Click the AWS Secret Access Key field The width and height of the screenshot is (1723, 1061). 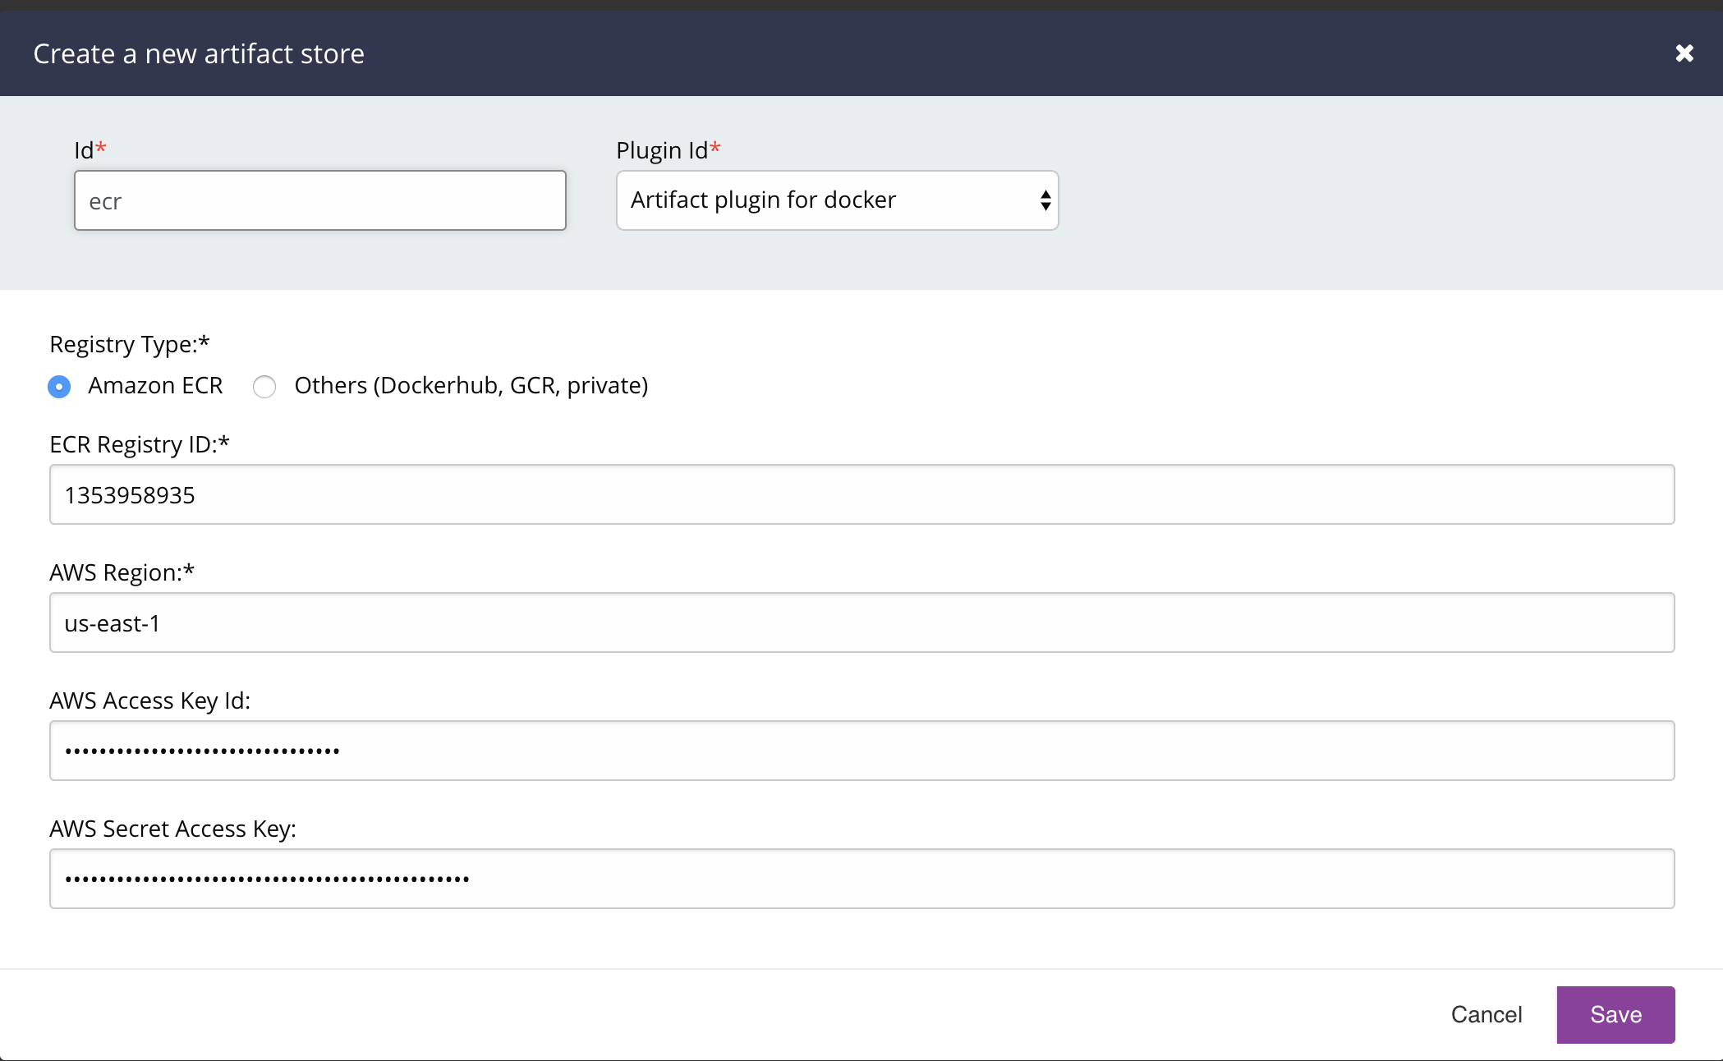[x=861, y=879]
